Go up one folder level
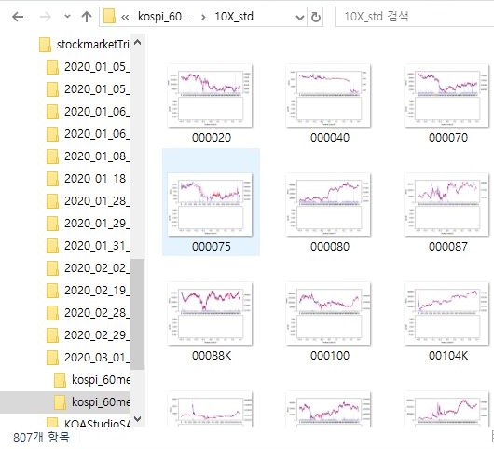494x449 pixels. (x=87, y=17)
